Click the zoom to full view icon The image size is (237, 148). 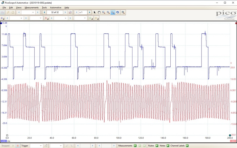pyautogui.click(x=123, y=12)
